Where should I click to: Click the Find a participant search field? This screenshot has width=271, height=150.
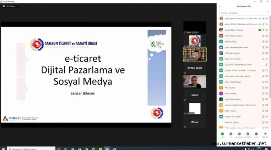coord(244,13)
